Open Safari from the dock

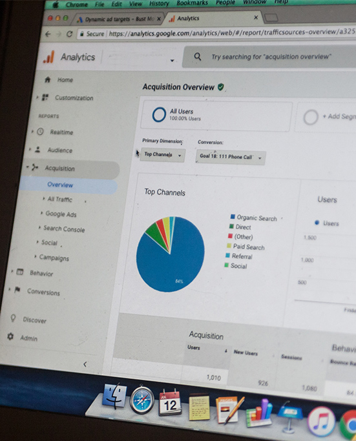pos(142,400)
